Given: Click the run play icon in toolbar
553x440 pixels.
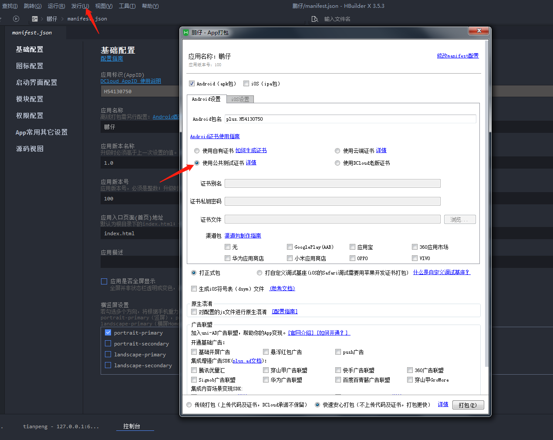Looking at the screenshot, I should click(16, 19).
